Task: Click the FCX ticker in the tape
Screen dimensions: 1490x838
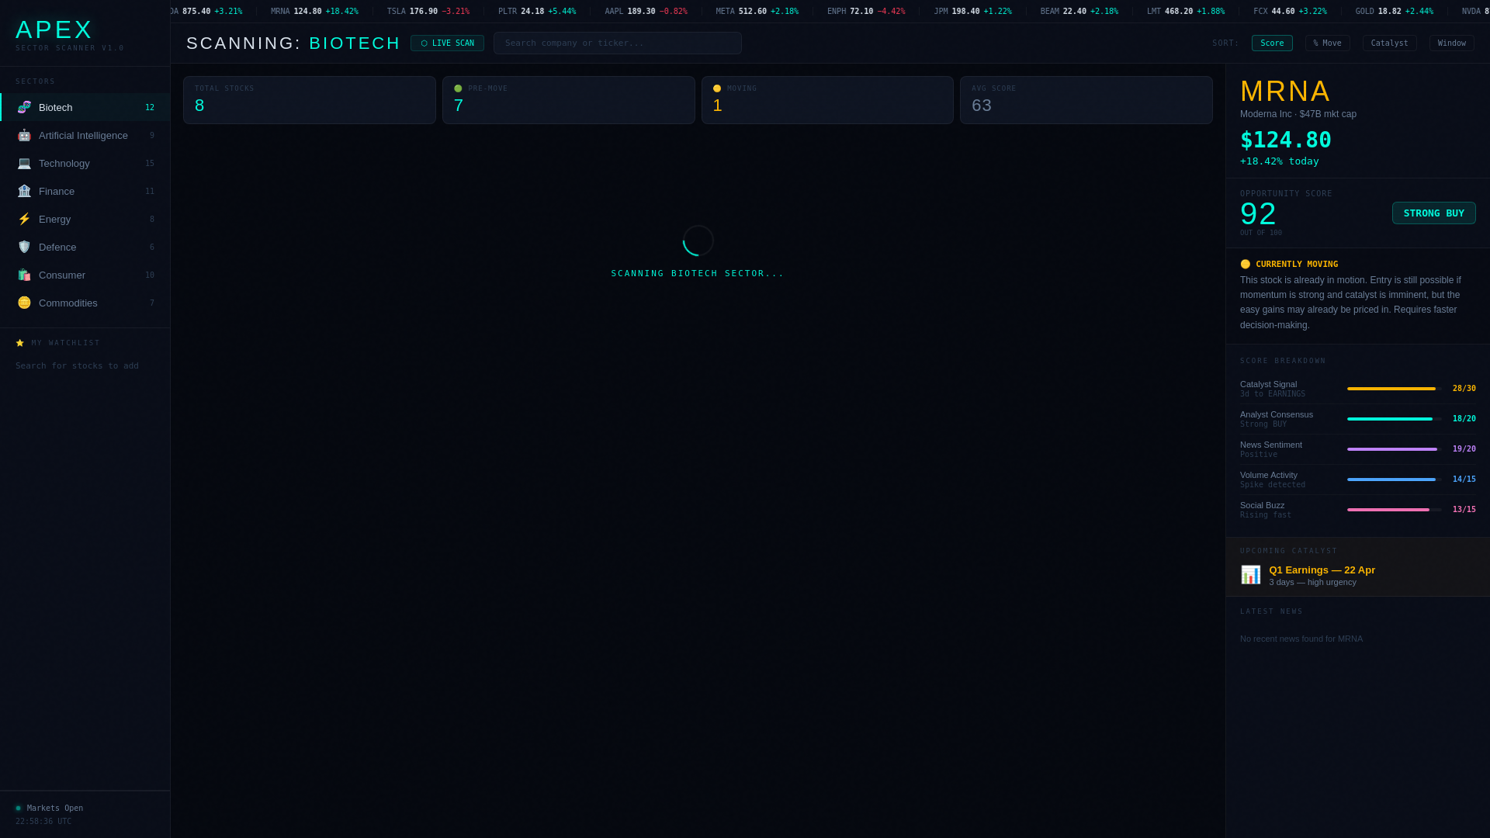Action: tap(1290, 12)
